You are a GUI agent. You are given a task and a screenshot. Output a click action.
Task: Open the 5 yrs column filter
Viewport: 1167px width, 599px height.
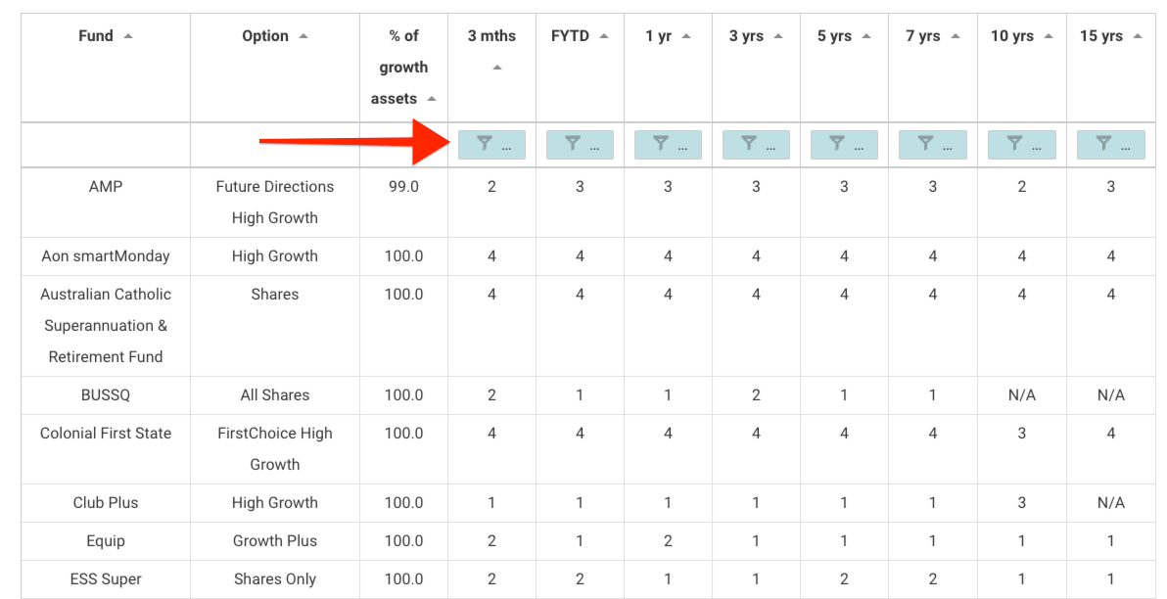(844, 144)
